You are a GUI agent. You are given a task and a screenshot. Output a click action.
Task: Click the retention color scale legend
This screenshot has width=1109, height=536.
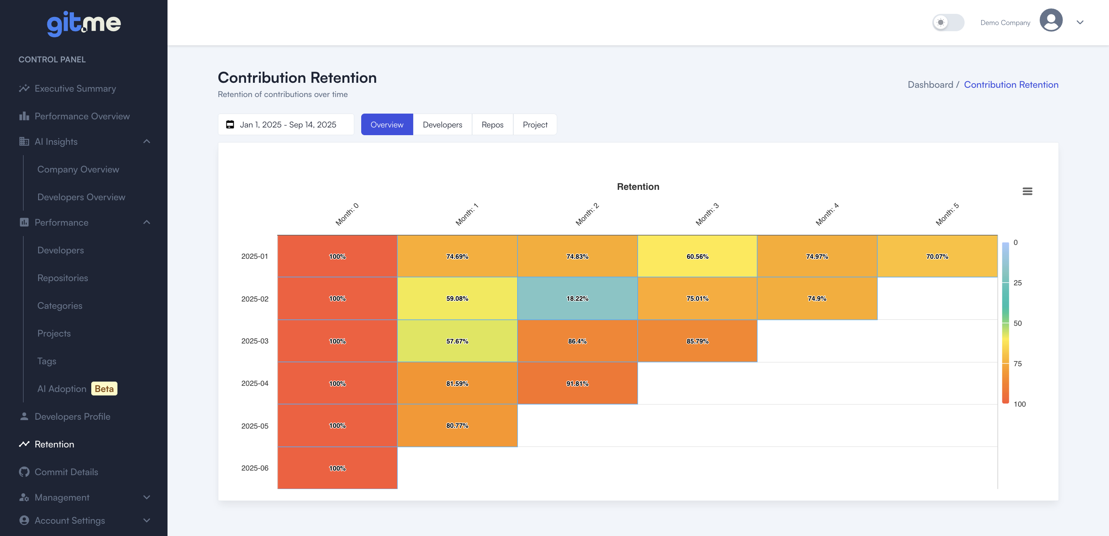click(1005, 323)
